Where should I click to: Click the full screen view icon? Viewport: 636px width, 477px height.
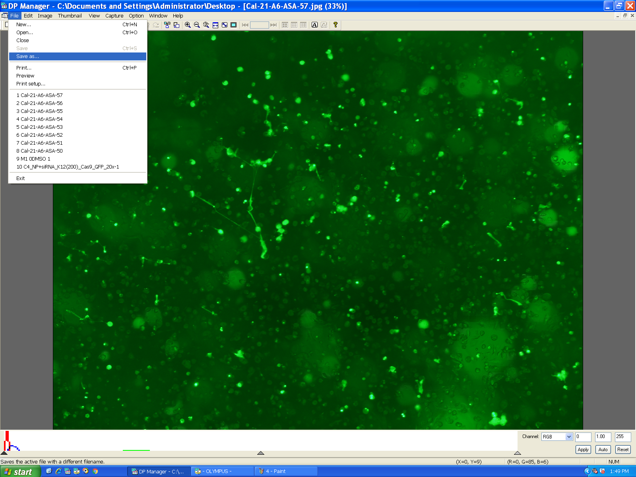coord(234,25)
